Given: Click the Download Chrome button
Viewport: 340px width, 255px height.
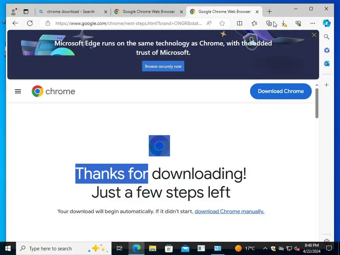Looking at the screenshot, I should 281,91.
